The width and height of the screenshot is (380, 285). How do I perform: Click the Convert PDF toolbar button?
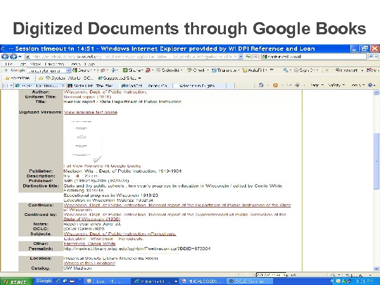click(347, 70)
